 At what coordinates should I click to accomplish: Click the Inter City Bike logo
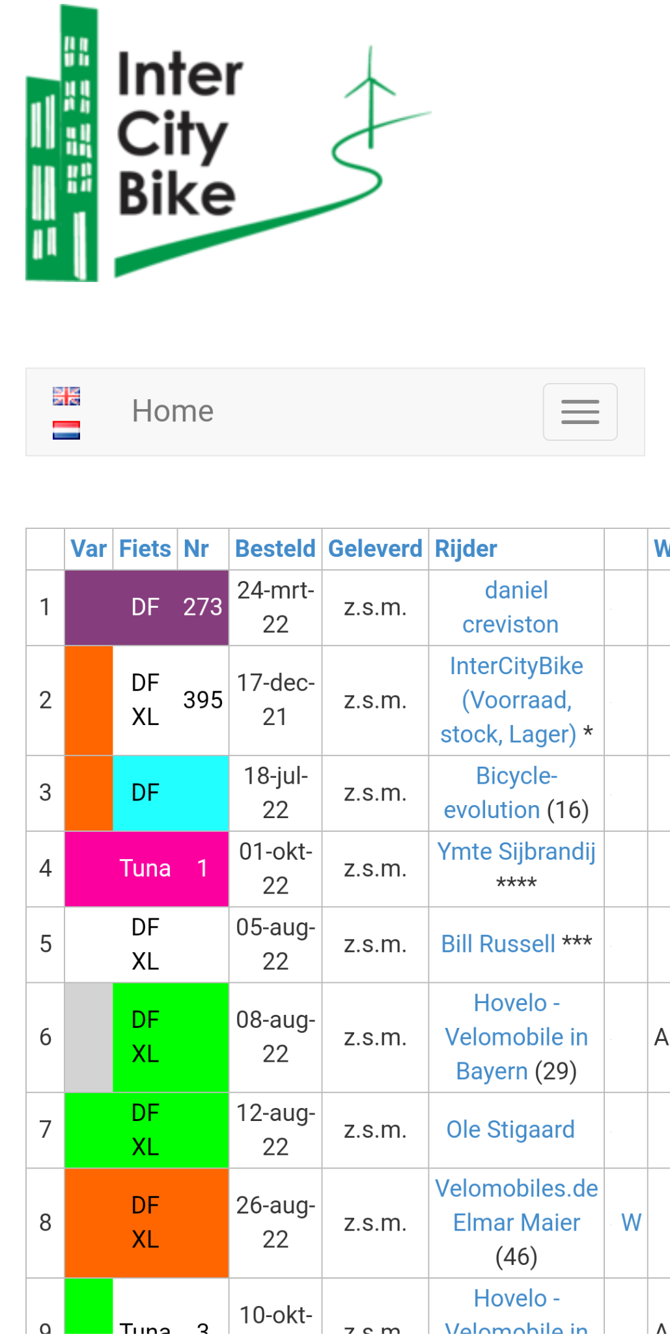click(x=228, y=145)
